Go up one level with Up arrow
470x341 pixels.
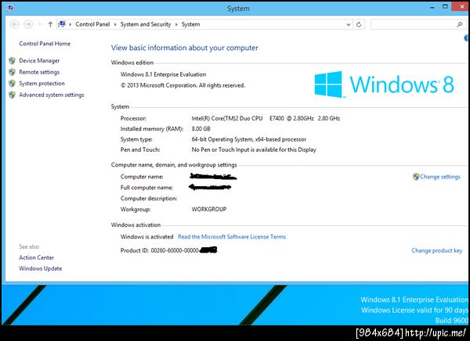(x=50, y=24)
